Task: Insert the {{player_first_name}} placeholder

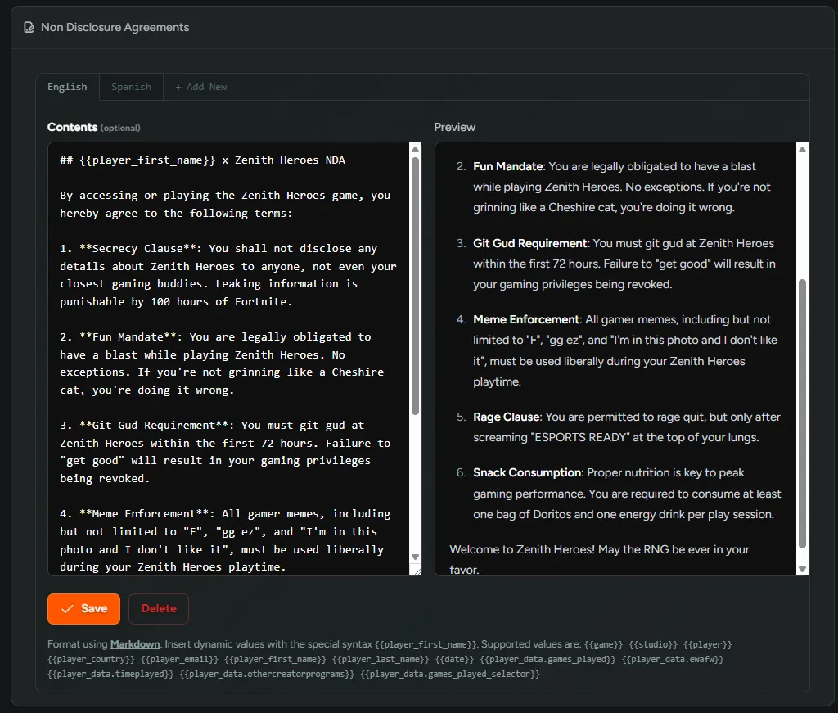Action: click(x=277, y=658)
